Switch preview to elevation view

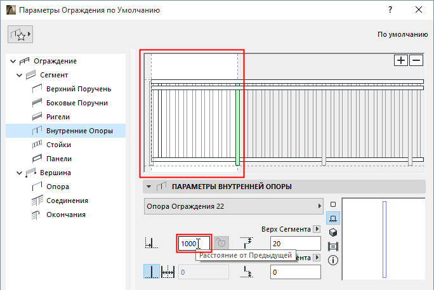[x=333, y=218]
